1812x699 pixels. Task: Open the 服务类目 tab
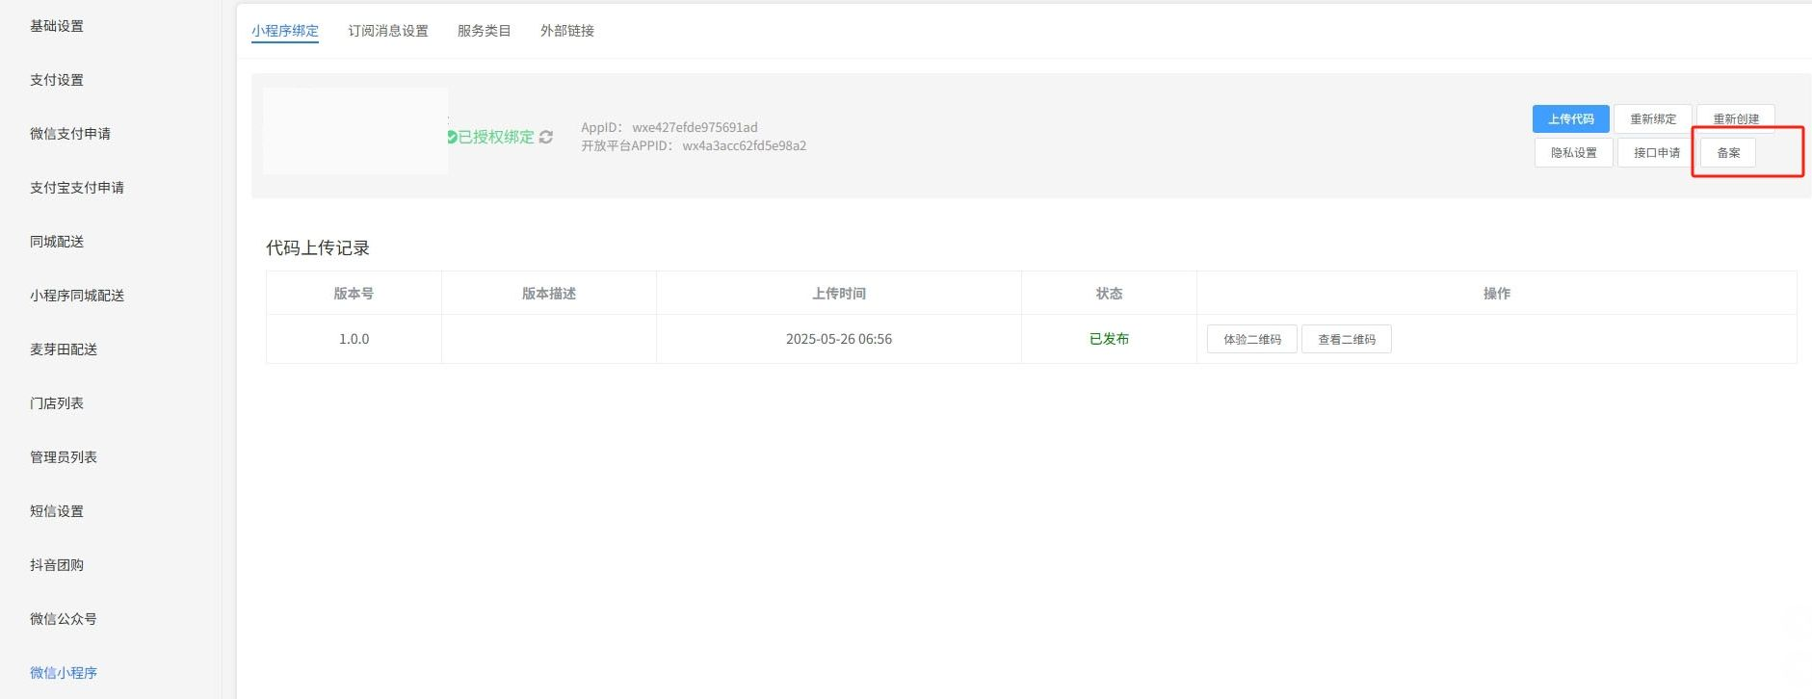484,31
